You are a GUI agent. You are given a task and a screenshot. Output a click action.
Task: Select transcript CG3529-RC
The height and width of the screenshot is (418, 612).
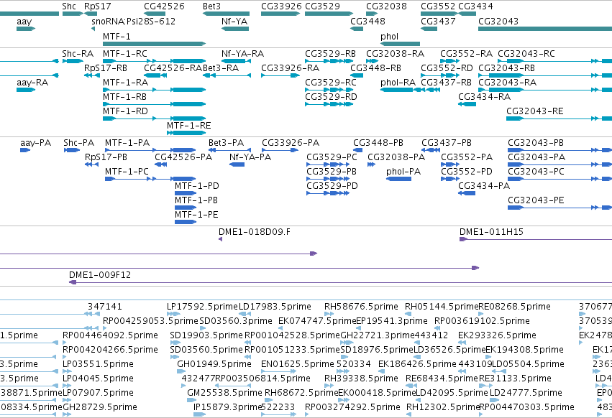click(x=329, y=90)
